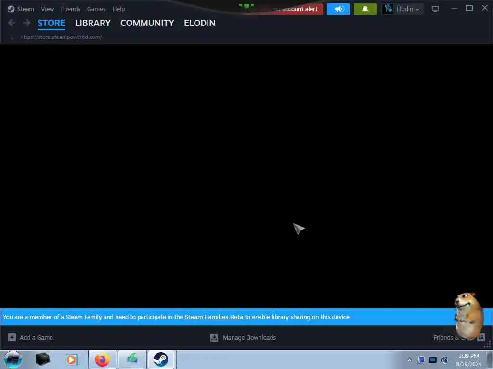
Task: Open the View menu
Action: click(48, 9)
